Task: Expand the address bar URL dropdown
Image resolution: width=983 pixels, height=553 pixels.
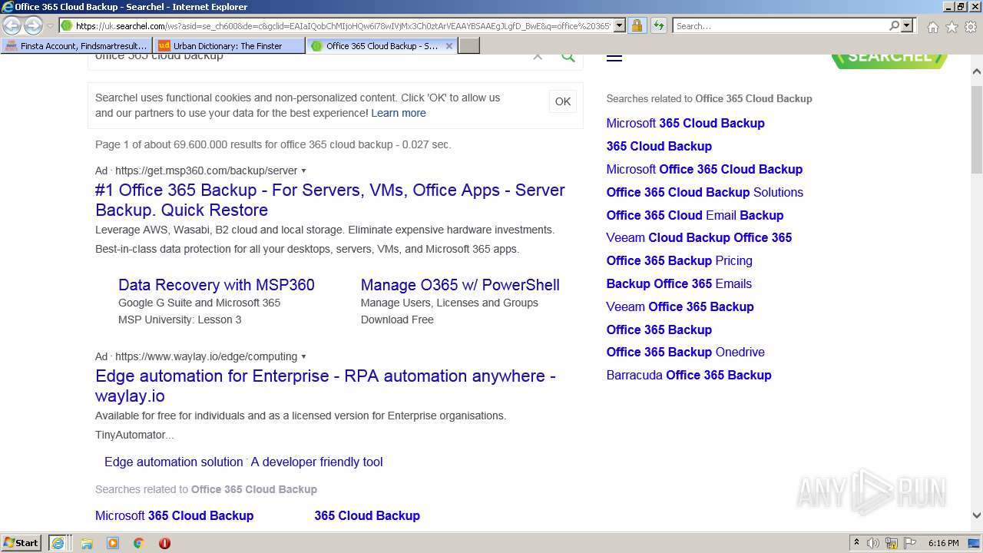Action: click(620, 26)
